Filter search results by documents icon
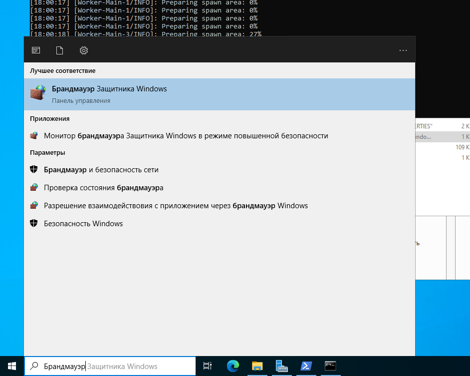470x376 pixels. (x=60, y=50)
